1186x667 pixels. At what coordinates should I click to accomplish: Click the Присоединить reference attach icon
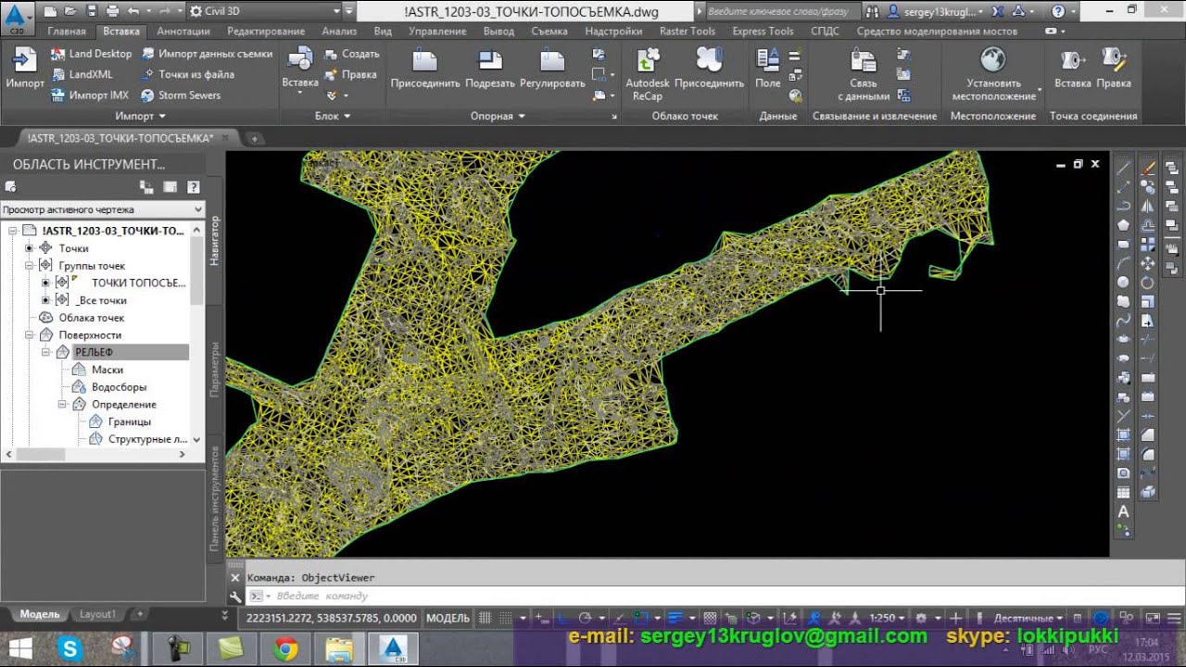point(424,63)
